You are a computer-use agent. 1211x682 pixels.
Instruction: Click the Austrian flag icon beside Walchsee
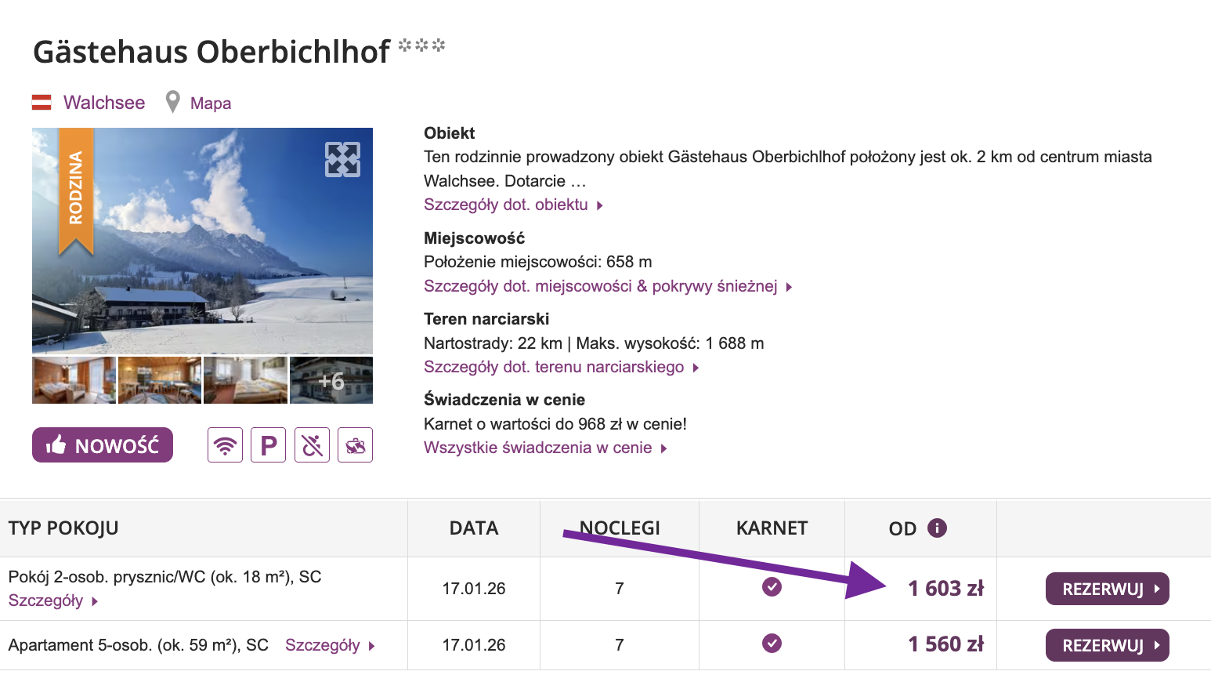(43, 101)
